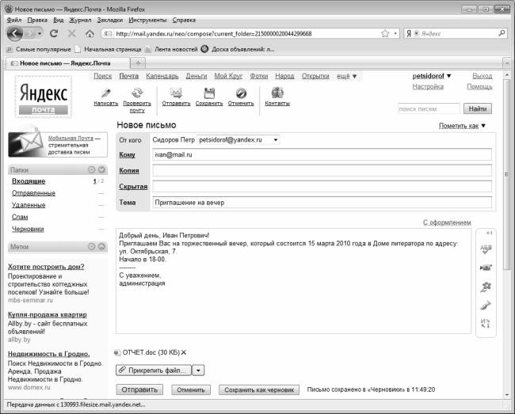Click the Сохранить floppy disk icon
This screenshot has height=414, width=515.
coord(209,93)
